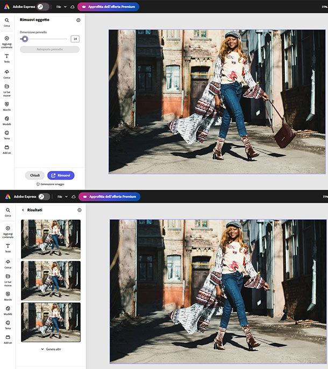Open the File dropdown in the Risultati window

[62, 197]
